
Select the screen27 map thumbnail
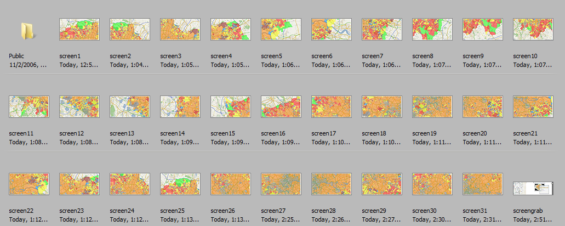pyautogui.click(x=281, y=184)
